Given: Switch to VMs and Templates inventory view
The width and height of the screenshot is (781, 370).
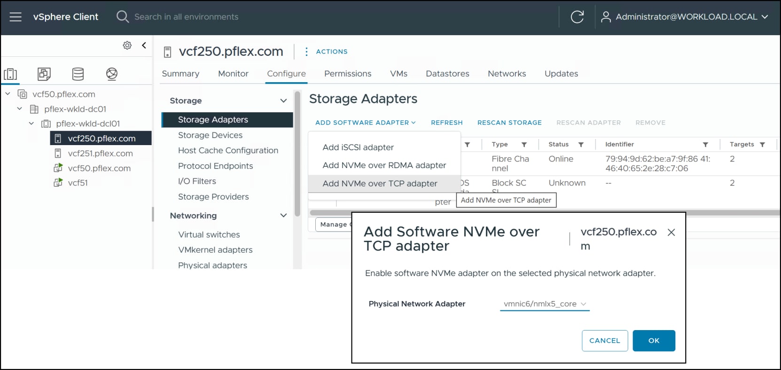Looking at the screenshot, I should point(44,74).
